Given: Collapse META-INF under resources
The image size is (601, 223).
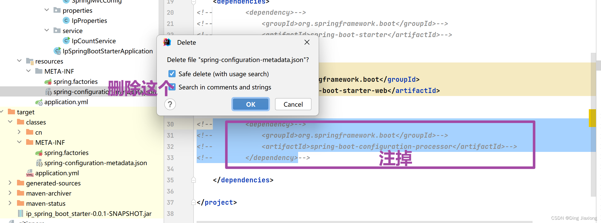Looking at the screenshot, I should click(28, 71).
